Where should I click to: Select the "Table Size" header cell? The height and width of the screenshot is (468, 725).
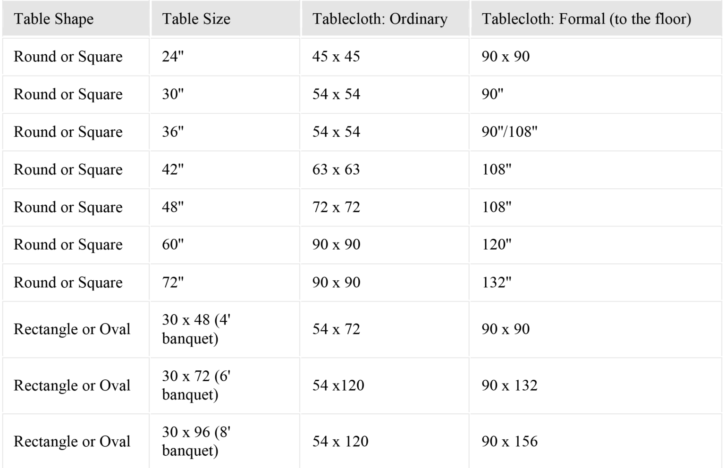[196, 19]
